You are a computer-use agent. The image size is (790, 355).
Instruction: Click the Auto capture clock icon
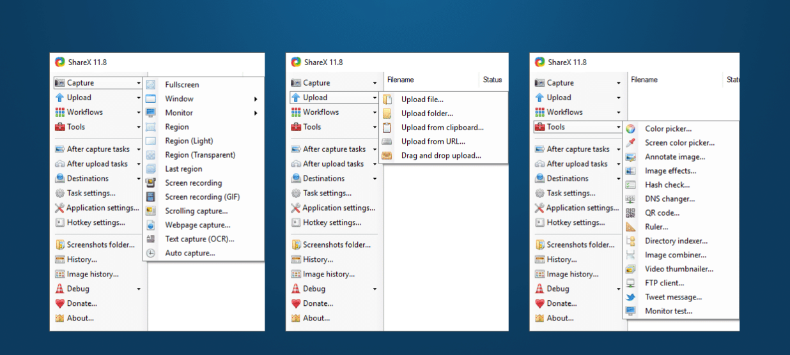point(151,253)
